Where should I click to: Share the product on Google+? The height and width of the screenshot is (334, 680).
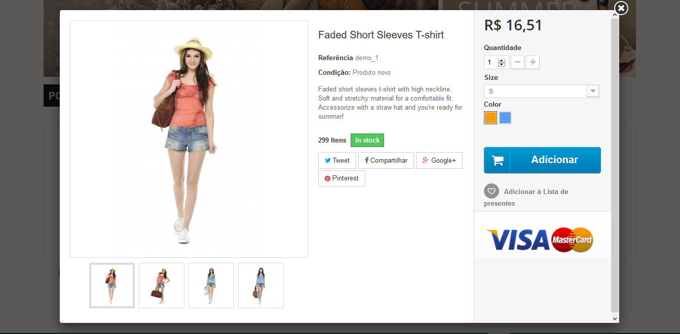pos(439,160)
